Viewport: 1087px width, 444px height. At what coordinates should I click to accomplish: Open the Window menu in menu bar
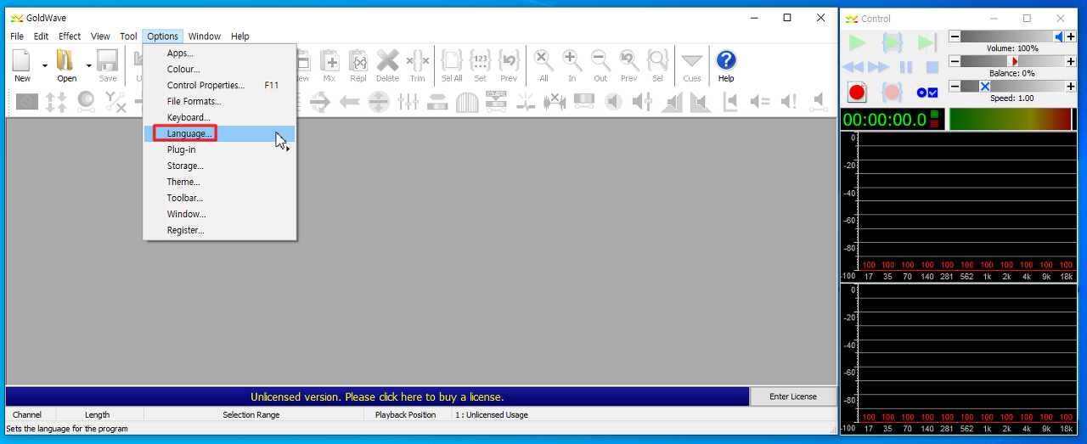click(x=205, y=37)
